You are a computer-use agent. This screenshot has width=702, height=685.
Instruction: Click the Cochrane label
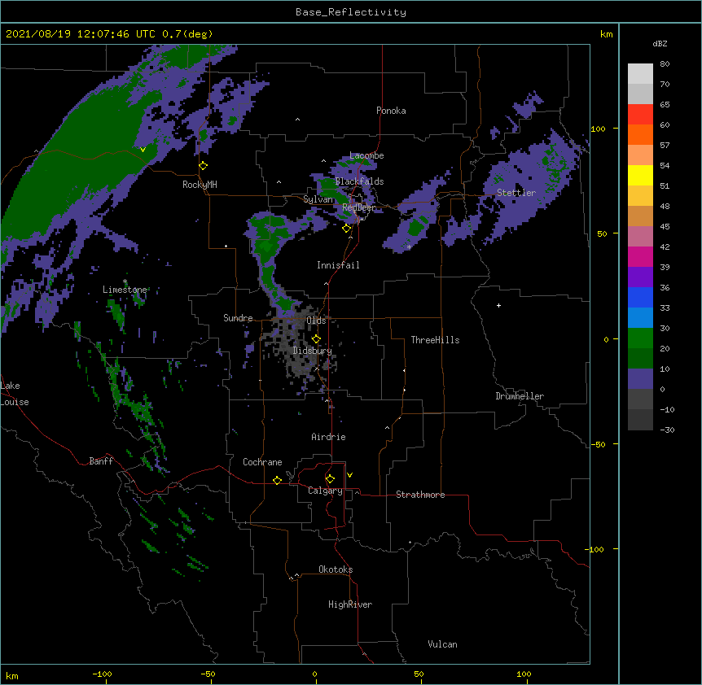click(262, 462)
